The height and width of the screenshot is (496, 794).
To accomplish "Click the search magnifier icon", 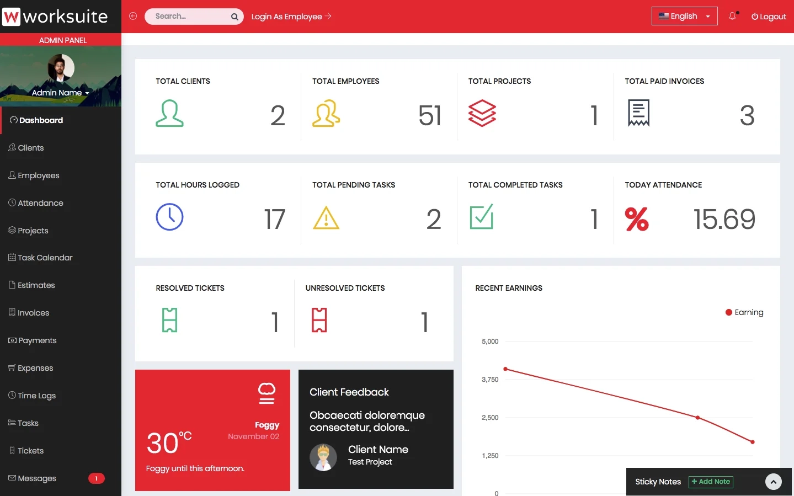I will point(235,16).
